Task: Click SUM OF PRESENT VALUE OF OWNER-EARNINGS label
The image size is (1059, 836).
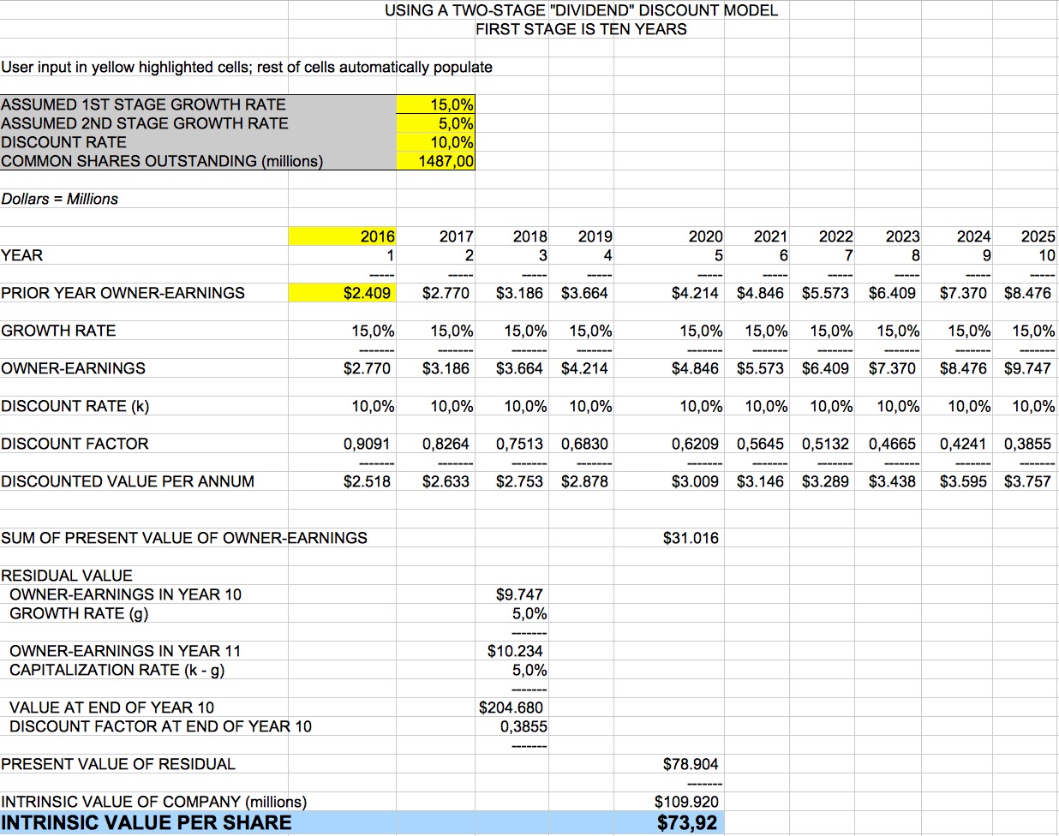Action: click(184, 538)
